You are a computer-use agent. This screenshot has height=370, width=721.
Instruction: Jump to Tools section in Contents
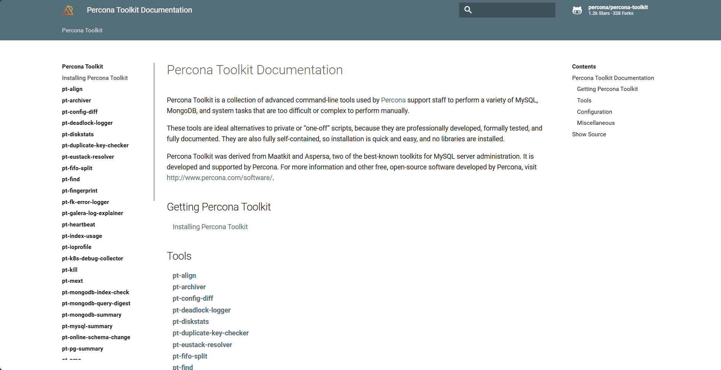584,100
